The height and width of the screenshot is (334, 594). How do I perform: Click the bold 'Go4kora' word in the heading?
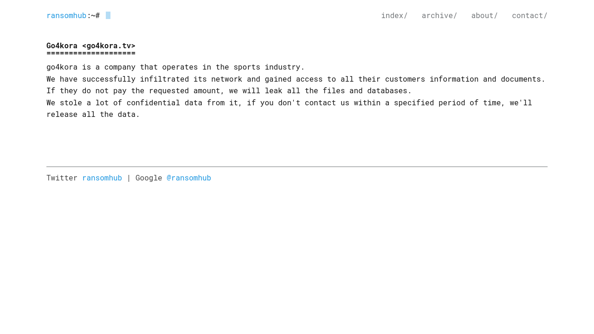click(x=62, y=45)
